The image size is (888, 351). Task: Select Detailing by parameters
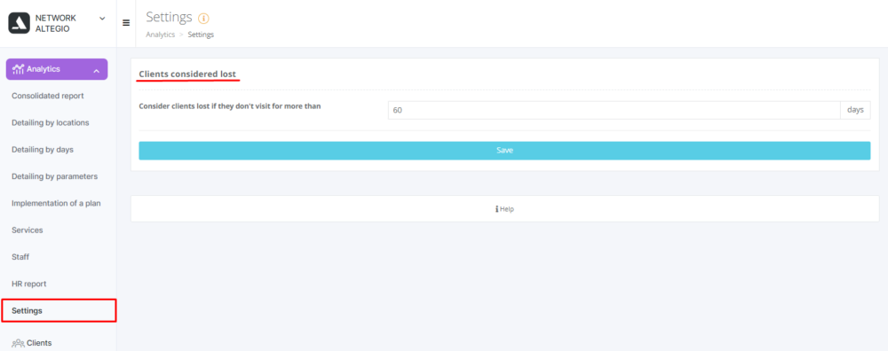point(54,176)
